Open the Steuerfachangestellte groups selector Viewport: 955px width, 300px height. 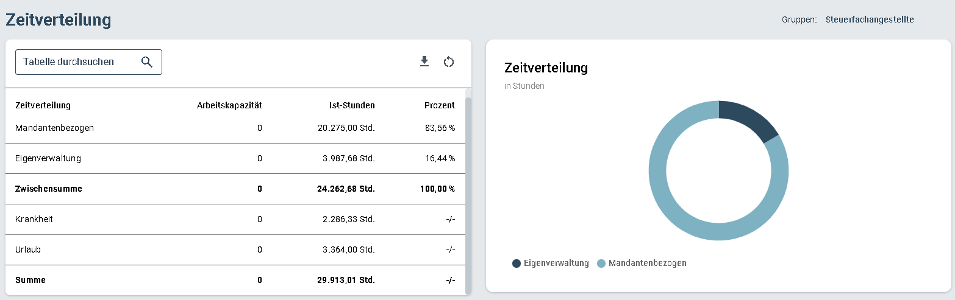pyautogui.click(x=870, y=19)
